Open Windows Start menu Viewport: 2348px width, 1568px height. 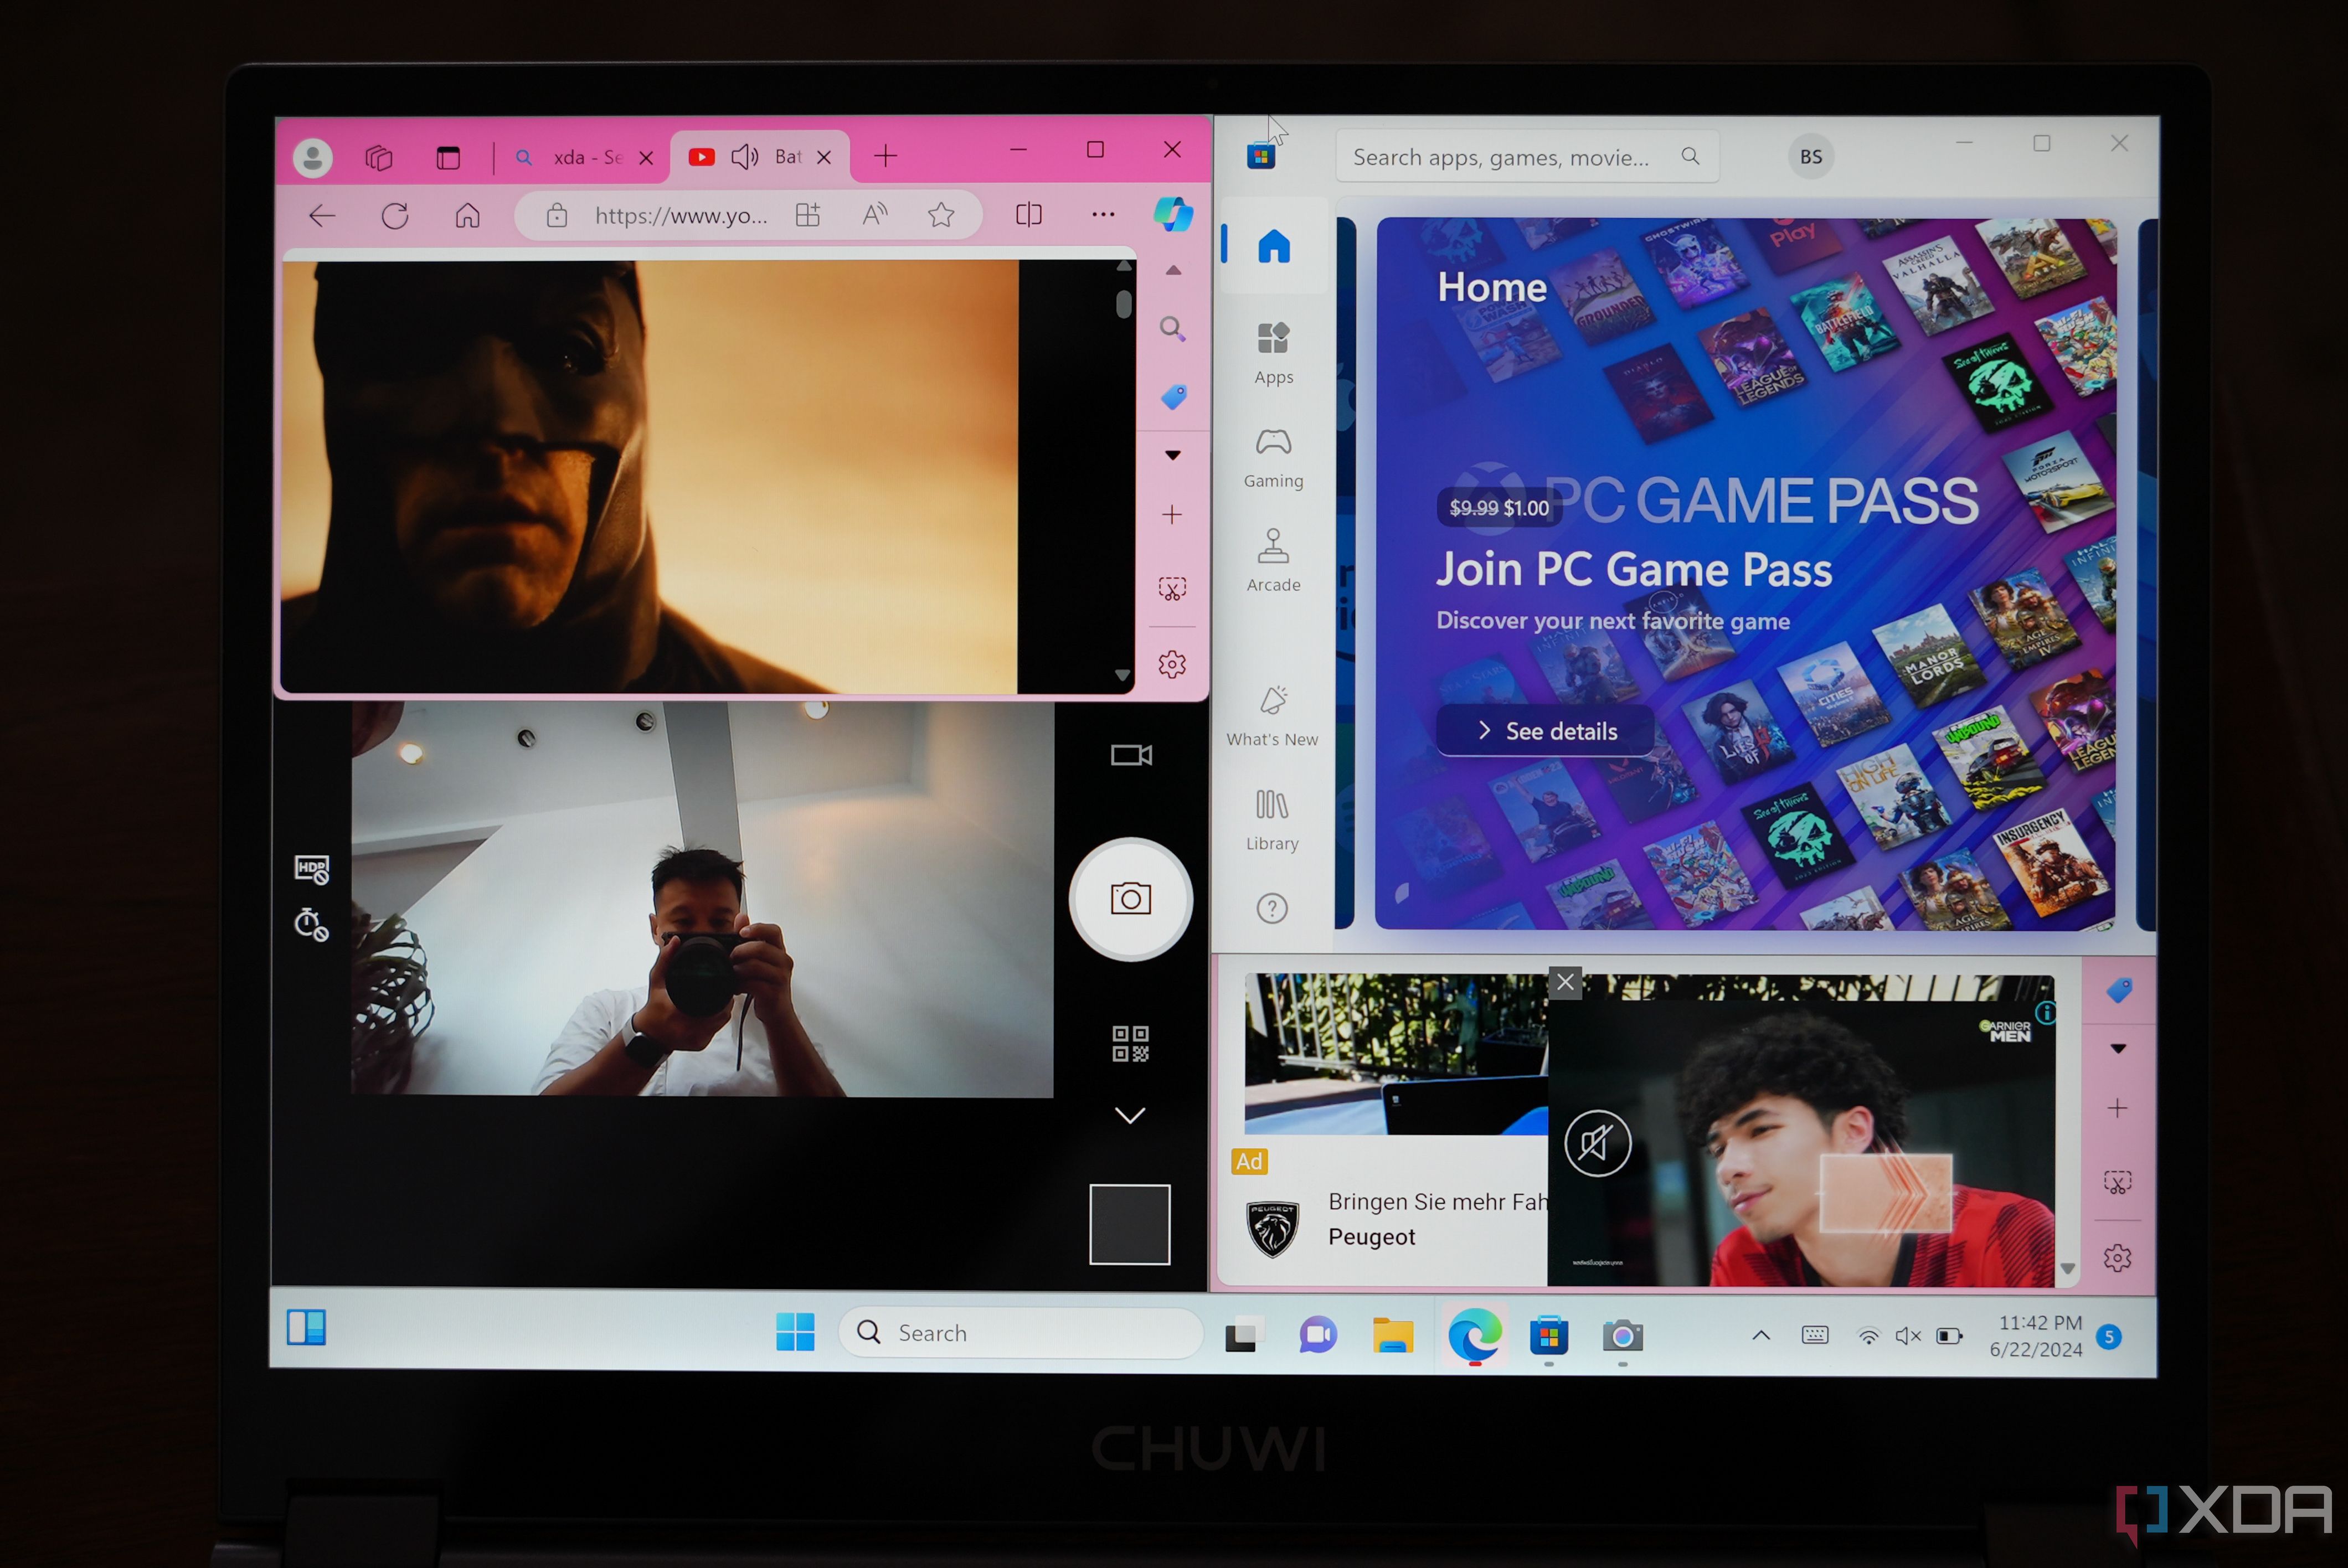(795, 1332)
